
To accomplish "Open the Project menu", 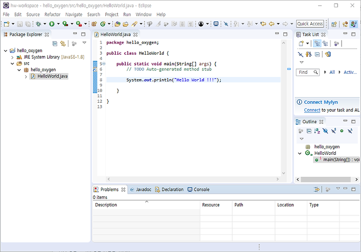I will [x=112, y=15].
